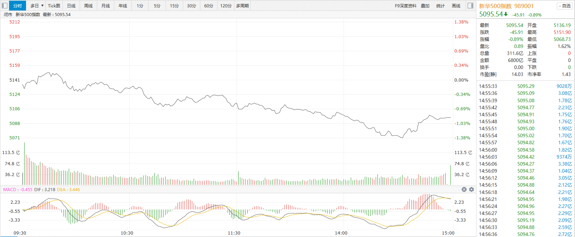Activate the 画线 drawing tool
The image size is (575, 237).
[x=456, y=6]
